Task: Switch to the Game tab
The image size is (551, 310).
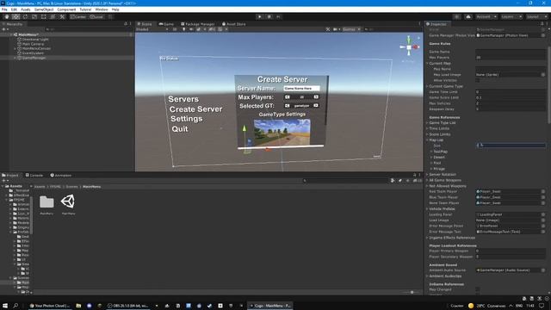Action: pos(166,24)
